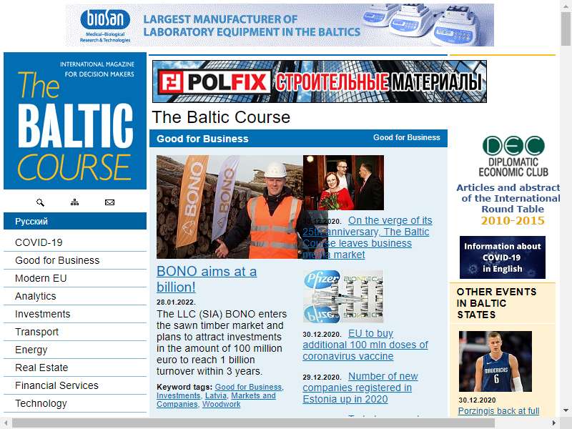This screenshot has height=429, width=572.
Task: Click the Porzingis basketball photo
Action: tap(495, 361)
